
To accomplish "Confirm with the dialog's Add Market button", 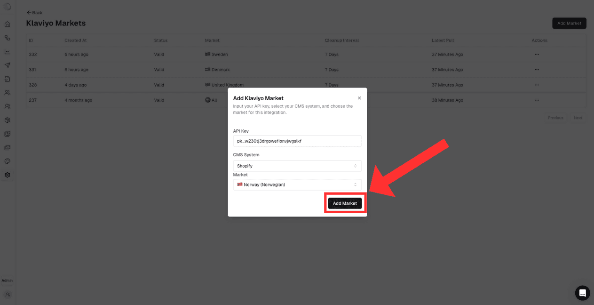I will click(x=345, y=203).
